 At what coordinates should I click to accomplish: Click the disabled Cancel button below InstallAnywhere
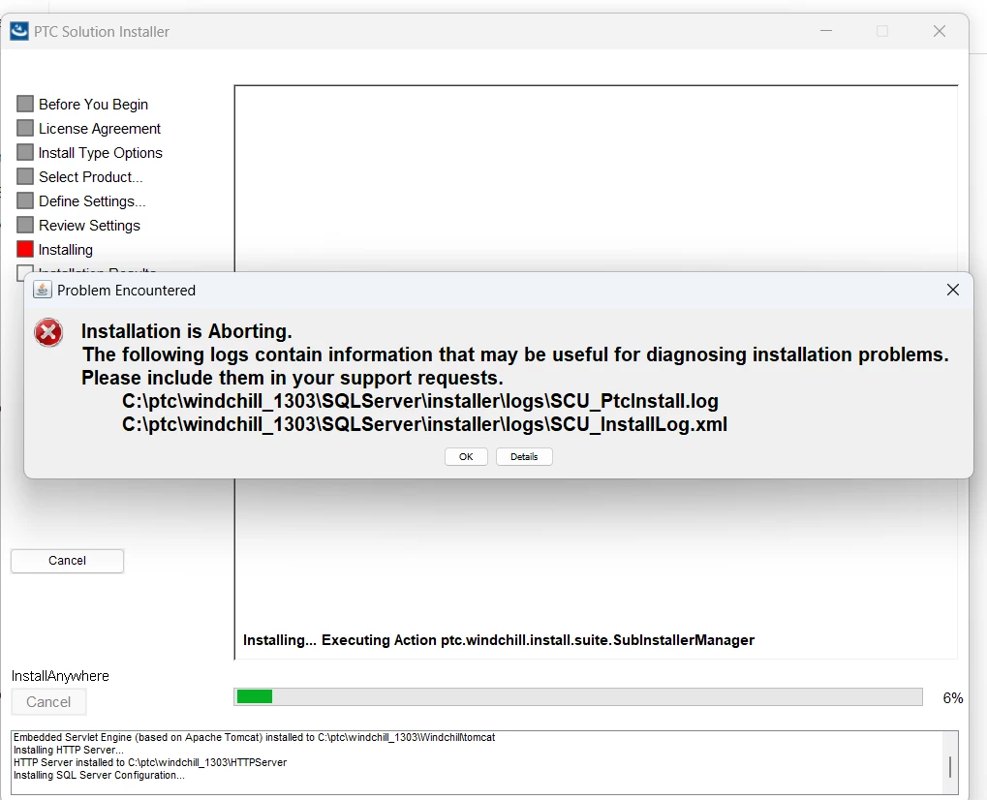(x=48, y=702)
